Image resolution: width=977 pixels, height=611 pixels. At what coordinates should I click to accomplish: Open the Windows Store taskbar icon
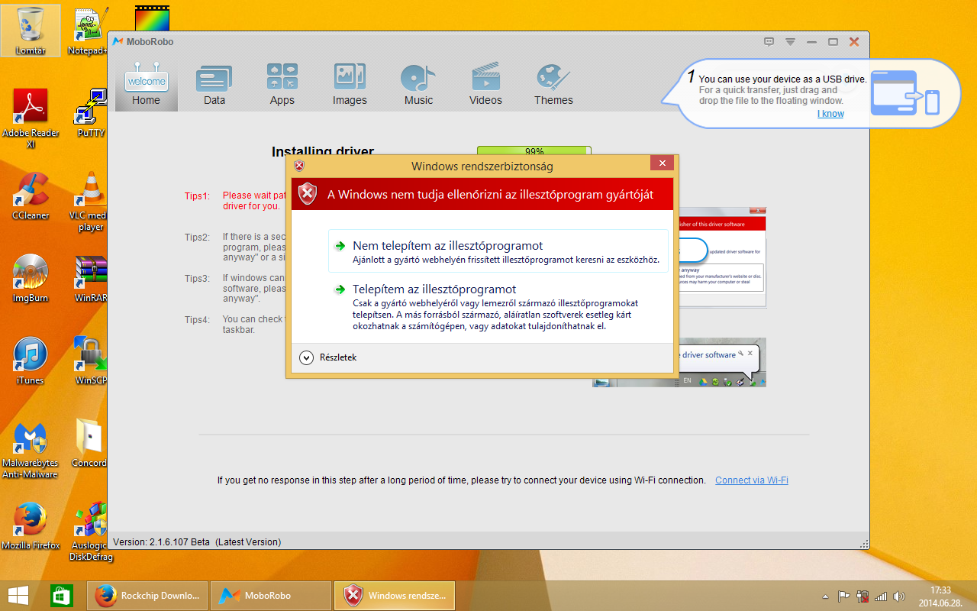[x=61, y=595]
